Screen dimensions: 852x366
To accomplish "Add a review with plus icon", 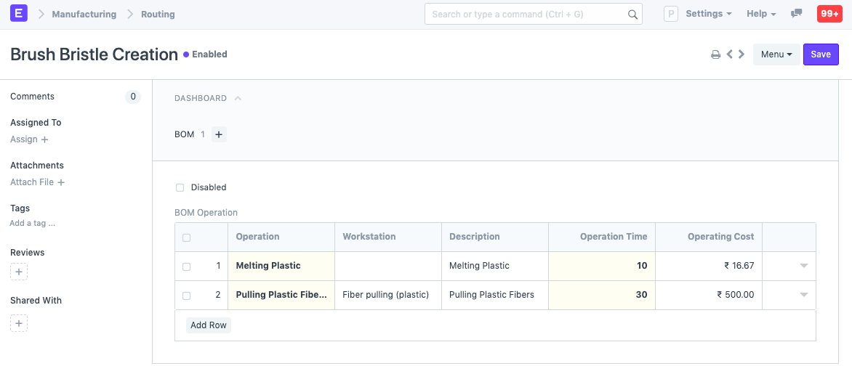I will pos(19,272).
